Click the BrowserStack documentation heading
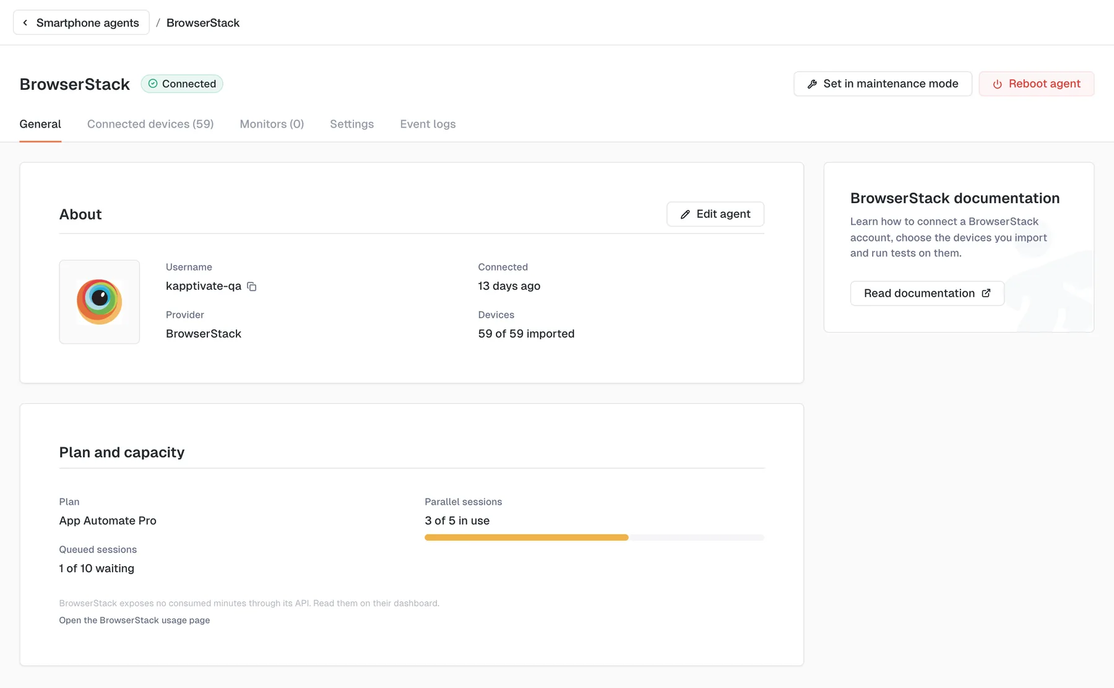 point(954,198)
